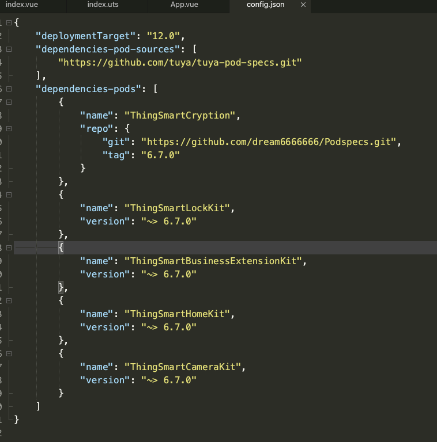Click the "git" key
The width and height of the screenshot is (437, 442).
116,142
